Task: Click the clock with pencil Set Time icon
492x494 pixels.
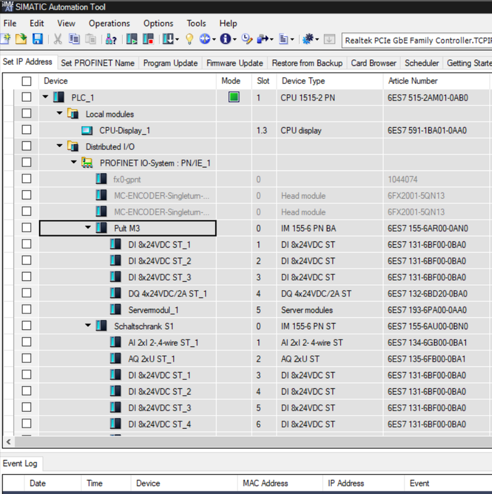Action: click(x=247, y=39)
